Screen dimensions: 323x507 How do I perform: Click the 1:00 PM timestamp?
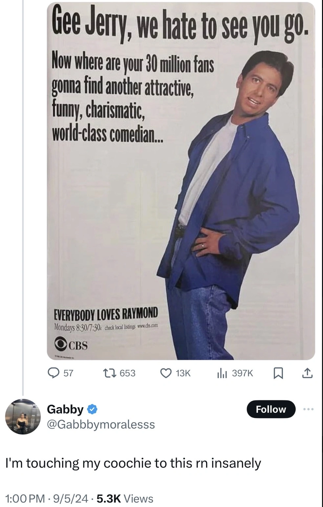(x=25, y=498)
